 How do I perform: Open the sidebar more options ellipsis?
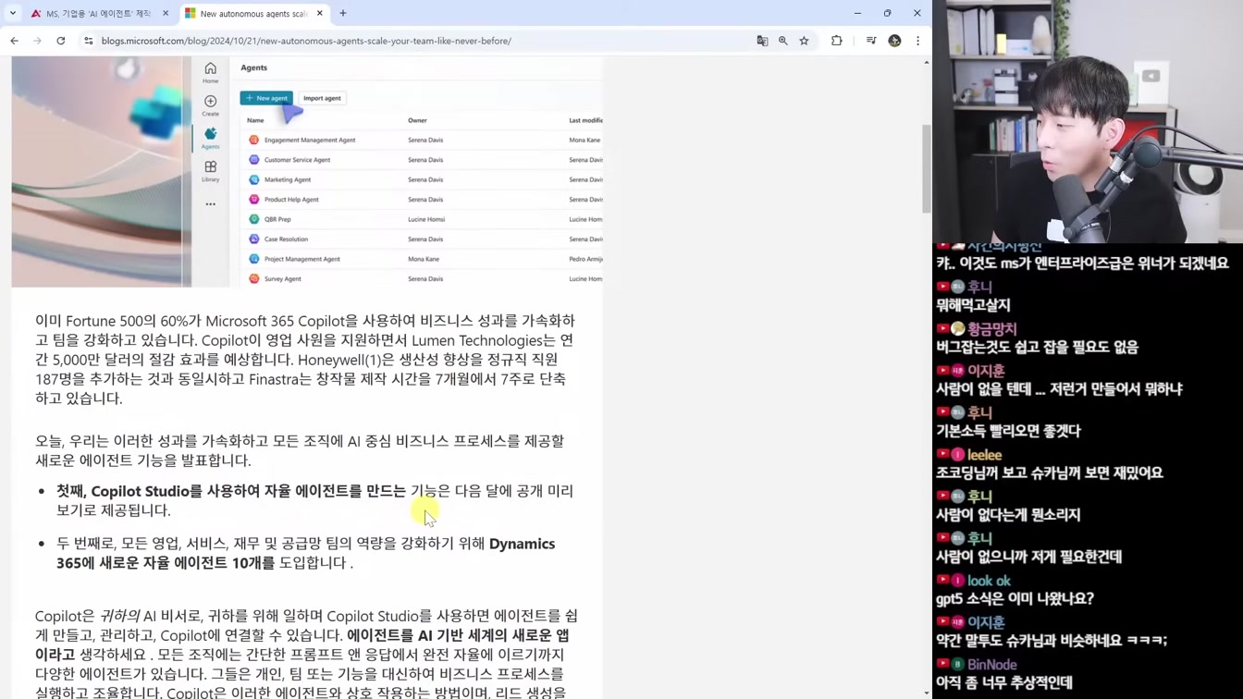click(211, 204)
